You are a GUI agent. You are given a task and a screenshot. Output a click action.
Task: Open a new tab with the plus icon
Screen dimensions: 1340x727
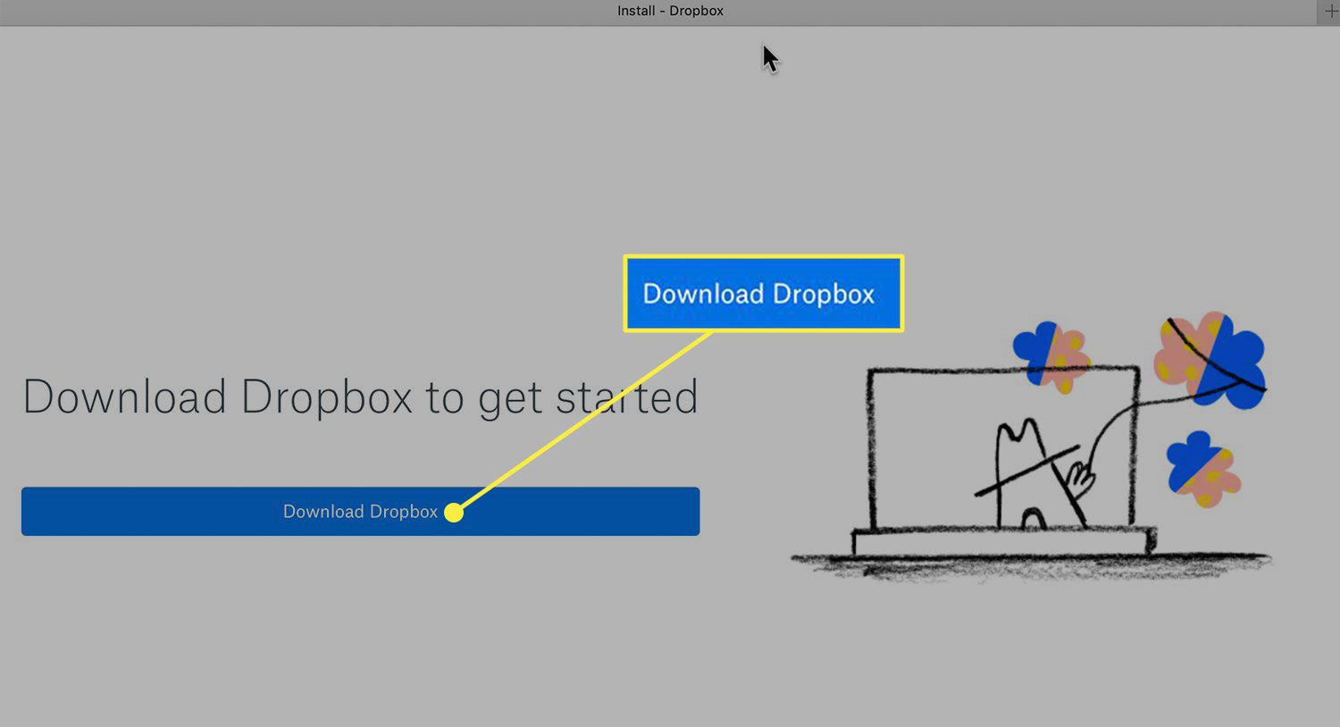point(1330,12)
